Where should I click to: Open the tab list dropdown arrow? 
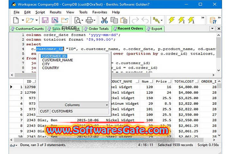click(x=212, y=29)
